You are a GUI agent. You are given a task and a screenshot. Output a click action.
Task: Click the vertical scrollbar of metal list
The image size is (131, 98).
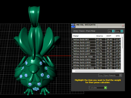[123, 43]
